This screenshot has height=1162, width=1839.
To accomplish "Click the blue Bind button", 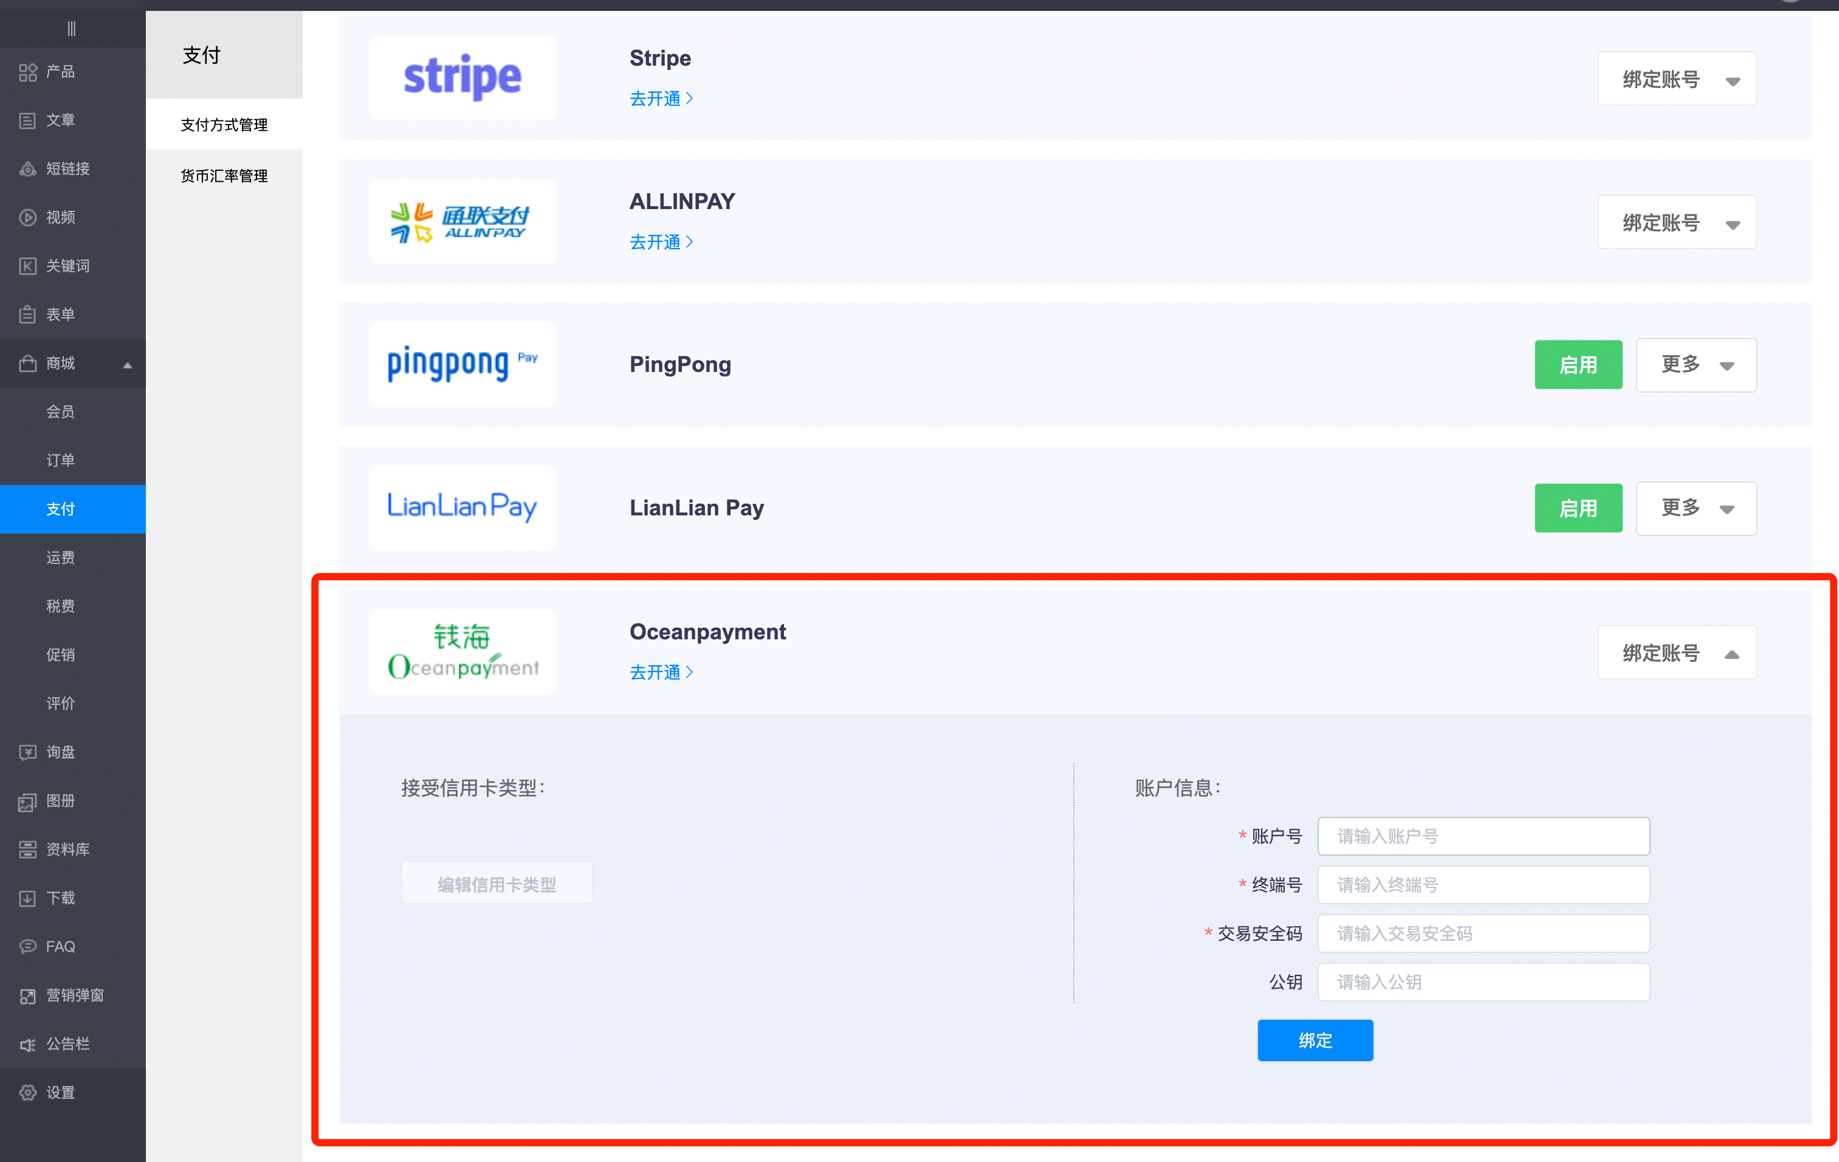I will [x=1315, y=1040].
